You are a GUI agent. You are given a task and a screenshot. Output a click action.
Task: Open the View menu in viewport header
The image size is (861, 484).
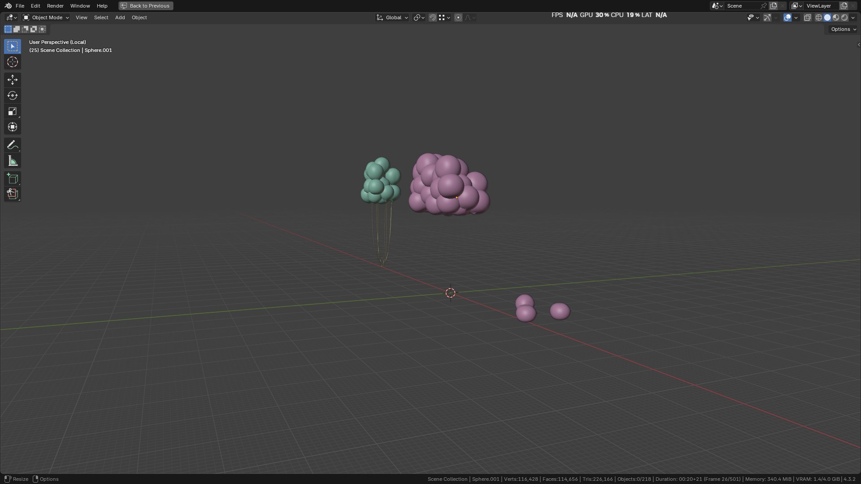(82, 17)
